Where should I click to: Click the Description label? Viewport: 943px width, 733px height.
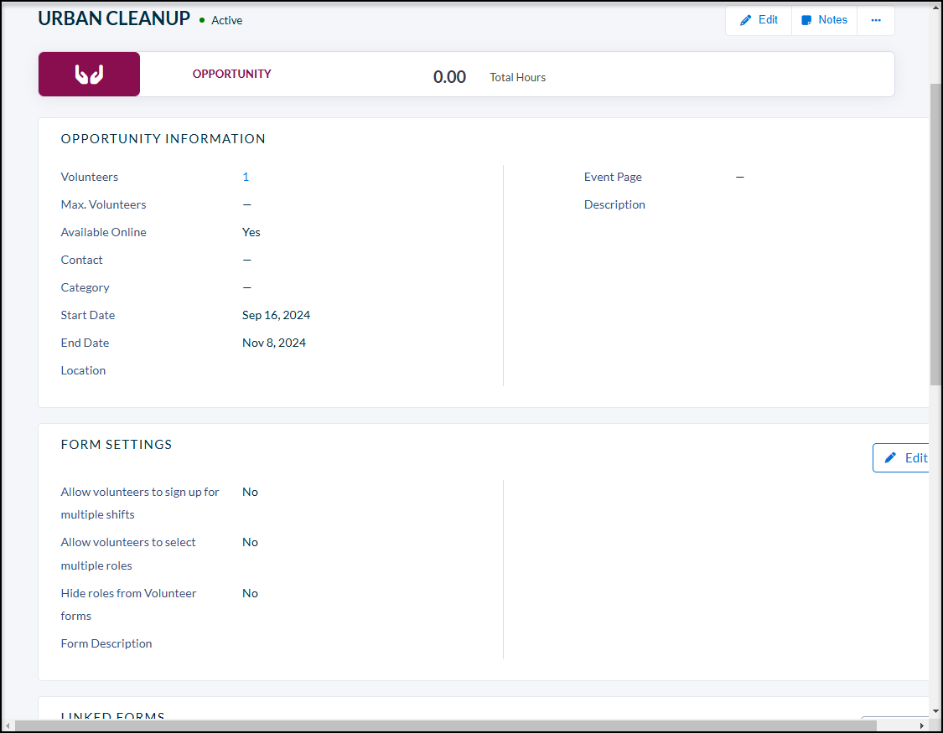614,205
